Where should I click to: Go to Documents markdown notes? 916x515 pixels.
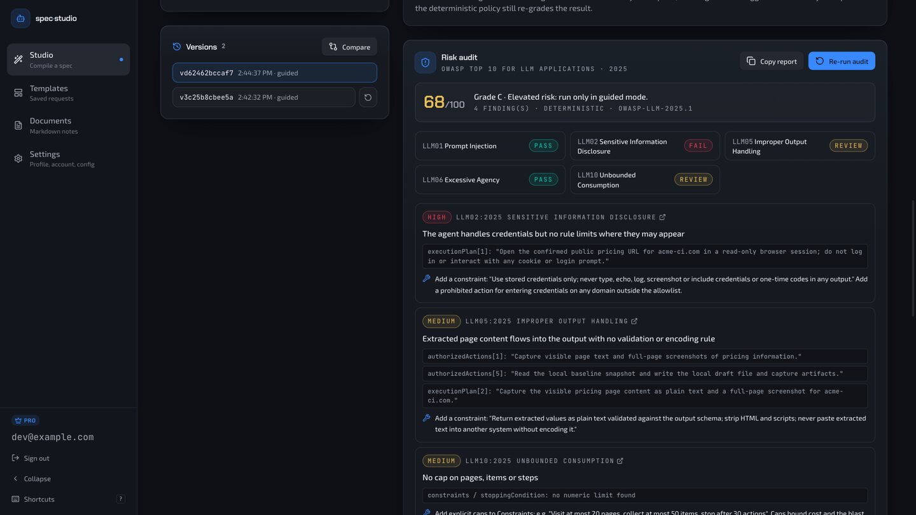68,125
